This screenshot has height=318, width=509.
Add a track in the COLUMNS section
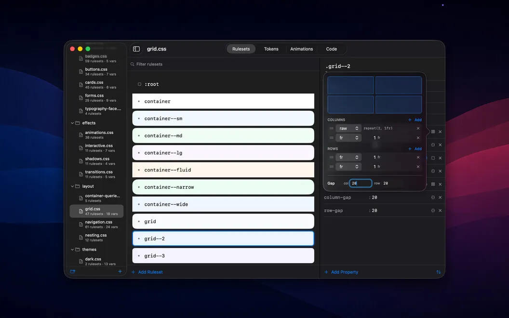415,120
